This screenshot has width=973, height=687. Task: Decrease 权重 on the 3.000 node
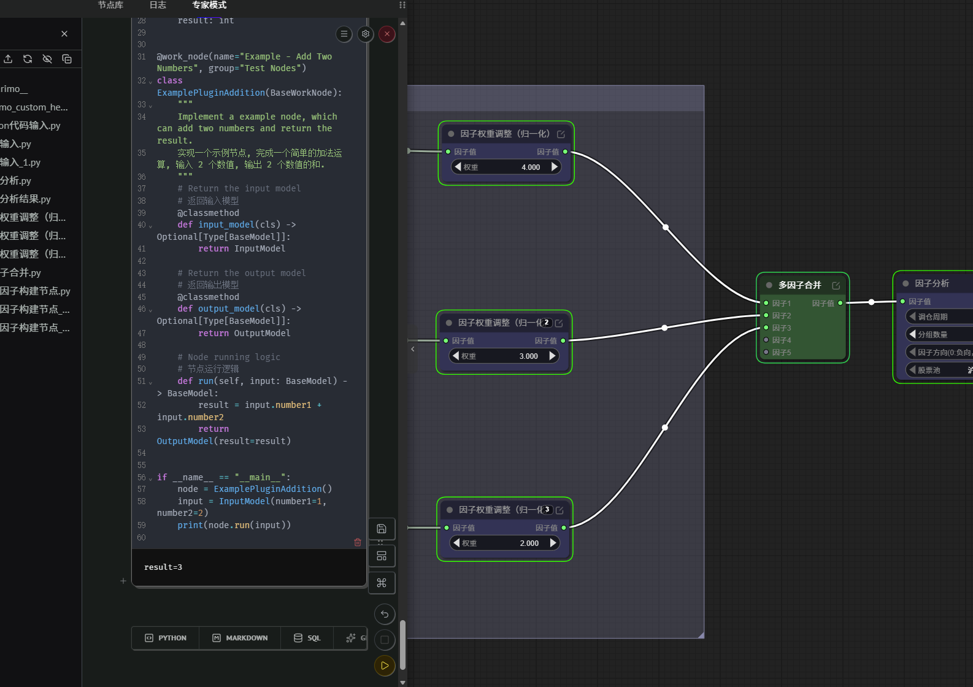[x=455, y=356]
